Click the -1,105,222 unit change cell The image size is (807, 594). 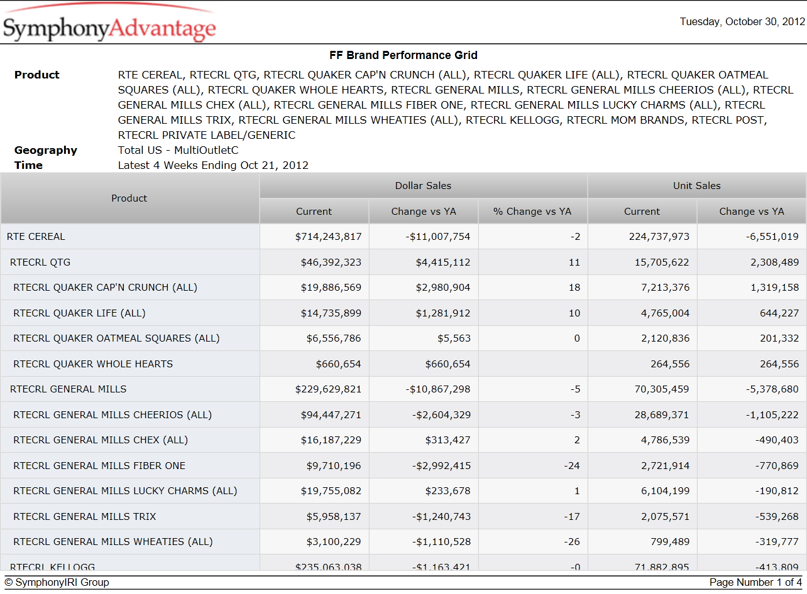tap(752, 414)
